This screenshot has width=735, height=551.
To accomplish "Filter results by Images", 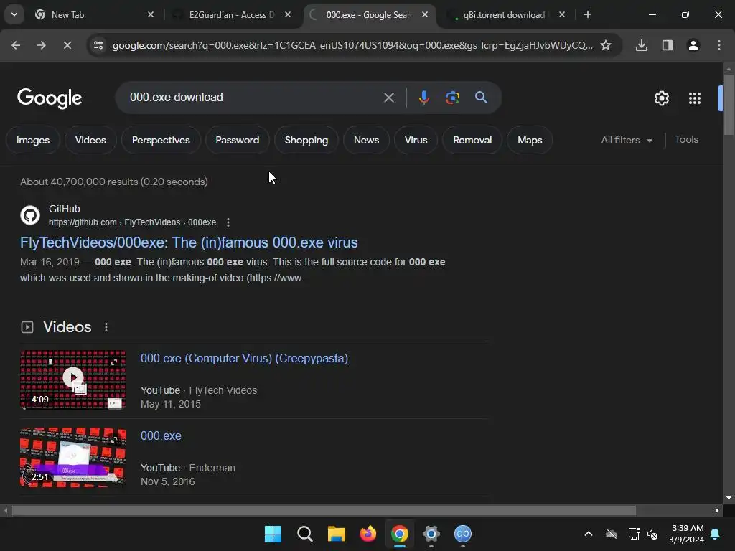I will tap(33, 140).
